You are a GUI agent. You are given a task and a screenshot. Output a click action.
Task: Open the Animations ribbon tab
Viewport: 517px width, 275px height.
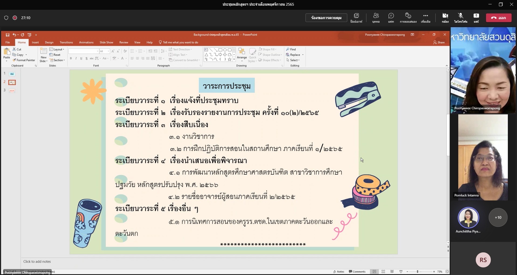(x=86, y=43)
